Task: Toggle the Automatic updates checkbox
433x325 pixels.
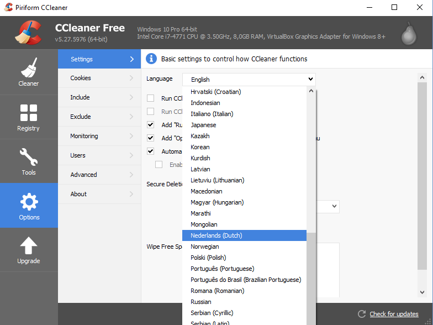Action: pyautogui.click(x=151, y=151)
